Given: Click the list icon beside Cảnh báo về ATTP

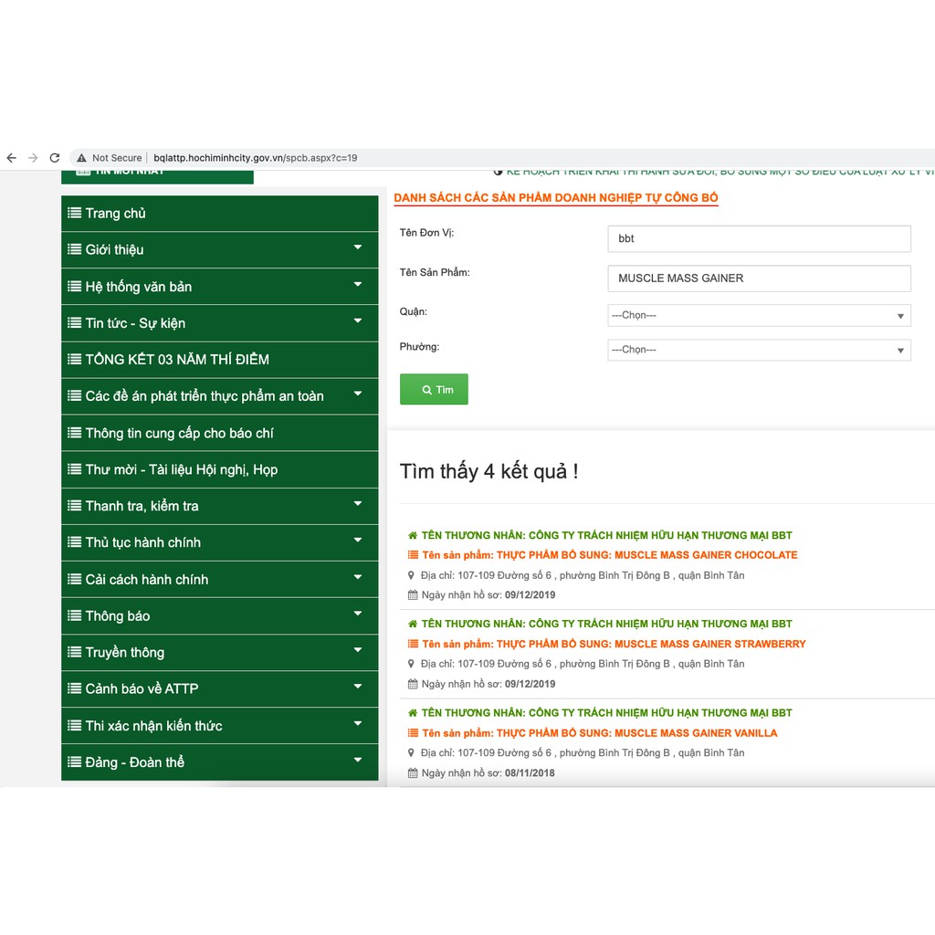Looking at the screenshot, I should [75, 688].
